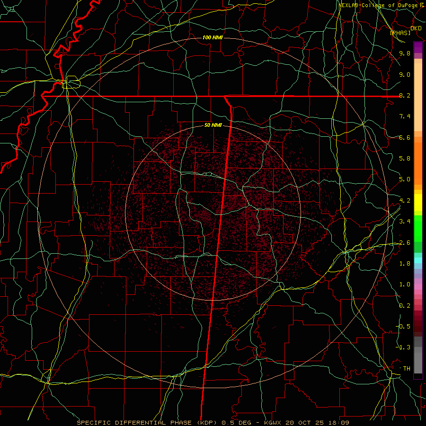The image size is (426, 426).
Task: Click the "[PHAS]" label above the color scale
Action: coord(400,33)
